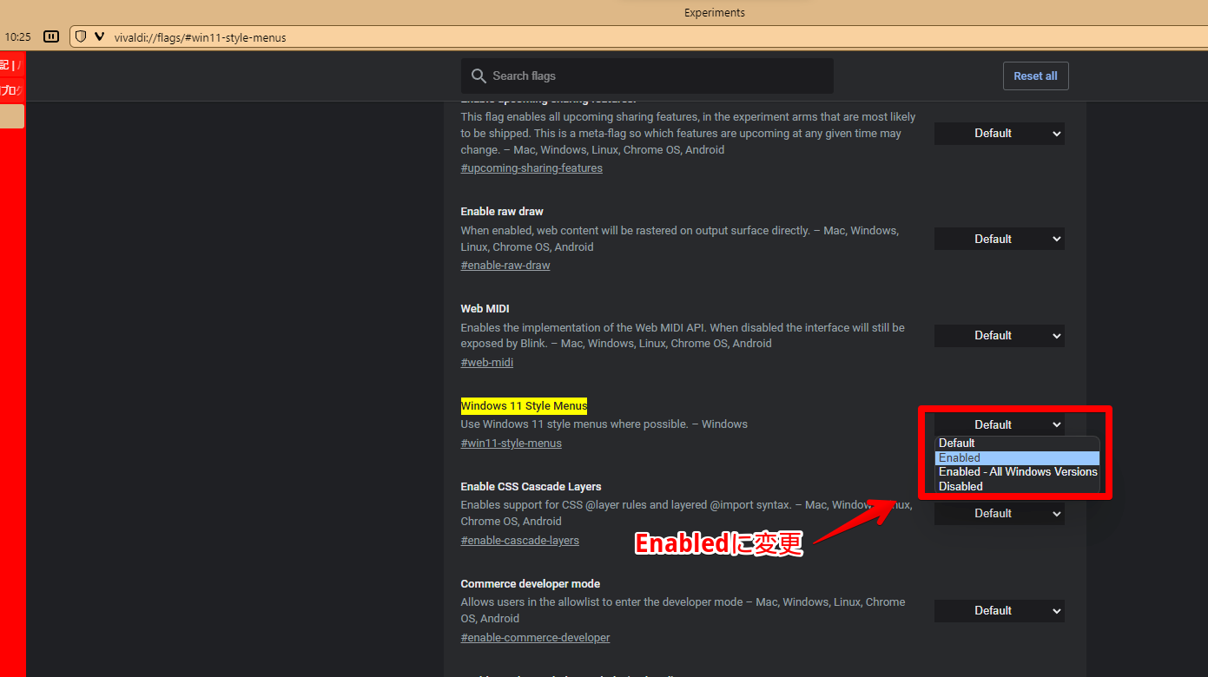Click the highlighted Windows 11 Style Menus heading
This screenshot has height=677, width=1208.
click(x=524, y=406)
